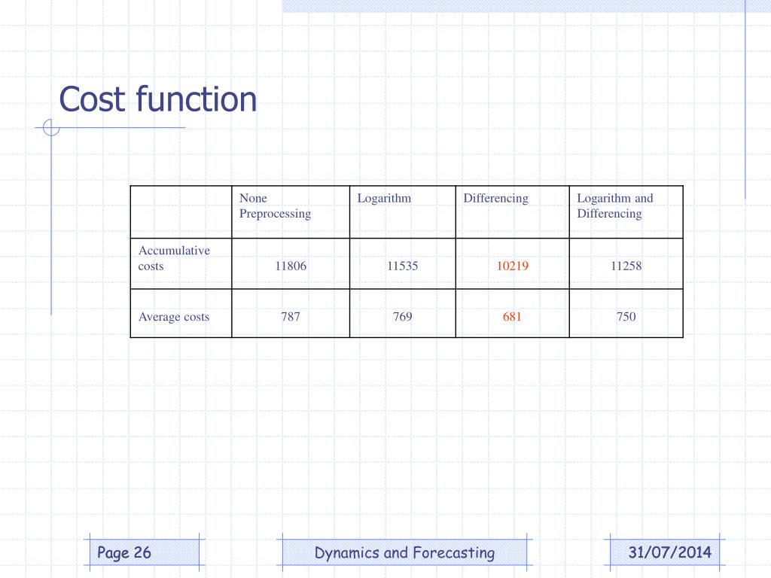
Task: Click the average cost value 769
Action: (x=402, y=317)
